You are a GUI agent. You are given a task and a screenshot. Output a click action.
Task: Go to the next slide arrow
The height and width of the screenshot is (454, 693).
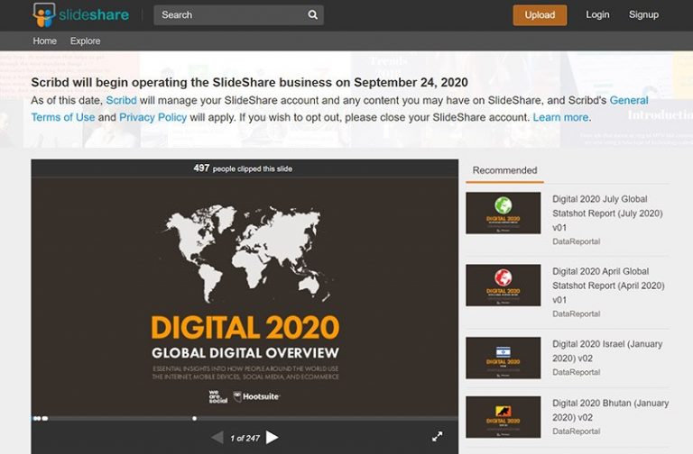pyautogui.click(x=273, y=437)
